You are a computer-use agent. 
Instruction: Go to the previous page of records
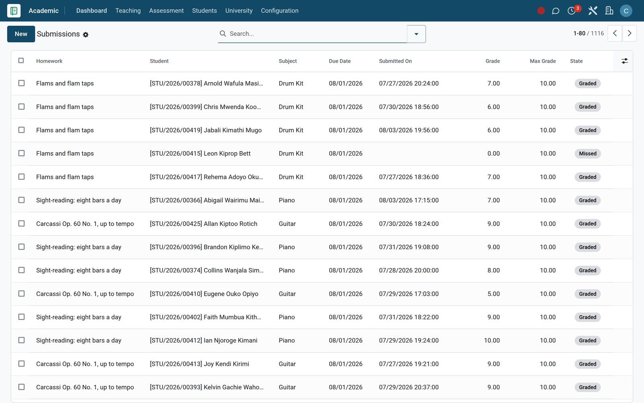click(x=615, y=33)
